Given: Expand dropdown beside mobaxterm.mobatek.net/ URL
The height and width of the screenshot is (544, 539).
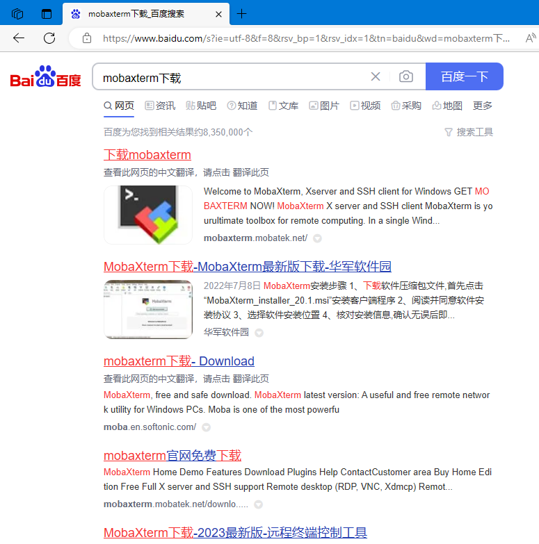Looking at the screenshot, I should [x=317, y=238].
